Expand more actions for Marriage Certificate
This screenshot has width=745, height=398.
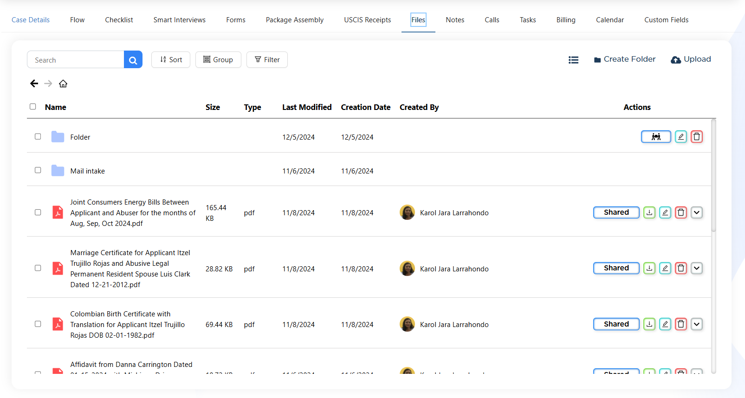click(697, 268)
